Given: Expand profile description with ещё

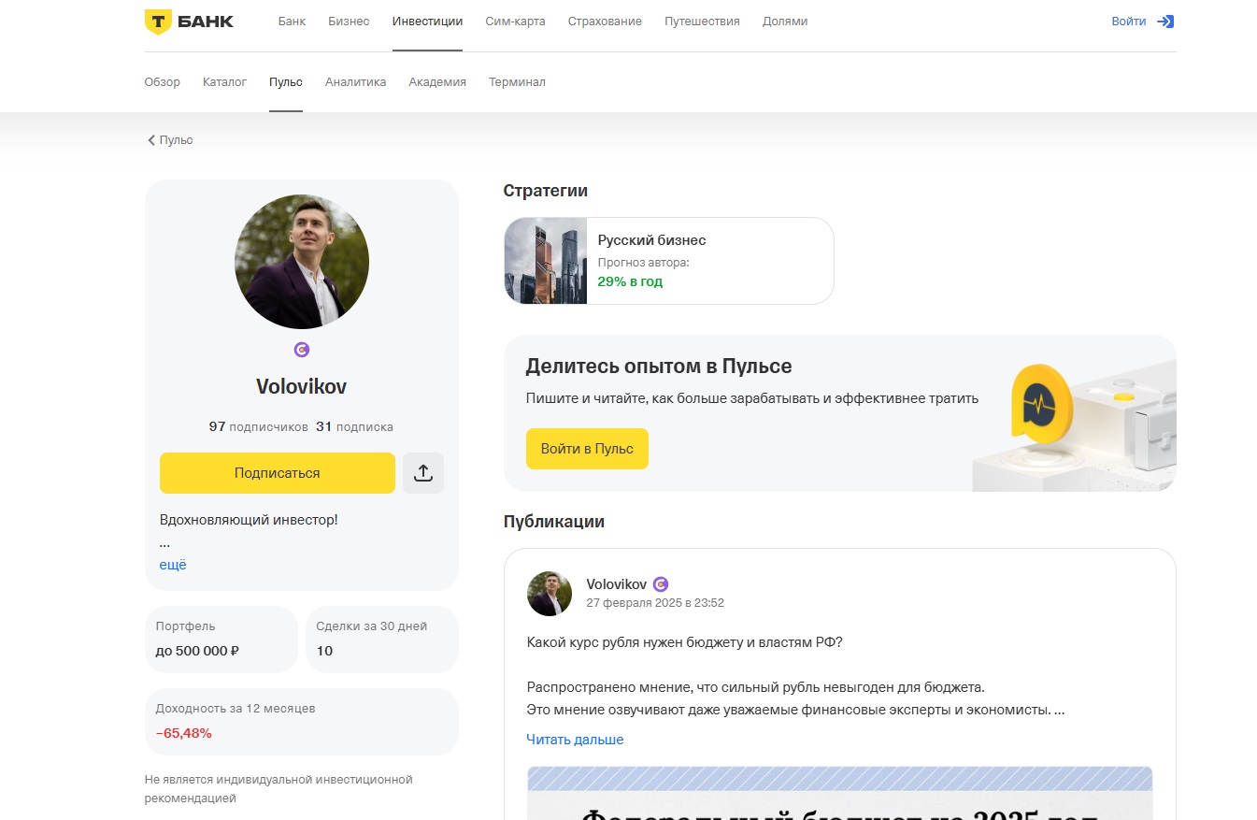Looking at the screenshot, I should click(173, 565).
